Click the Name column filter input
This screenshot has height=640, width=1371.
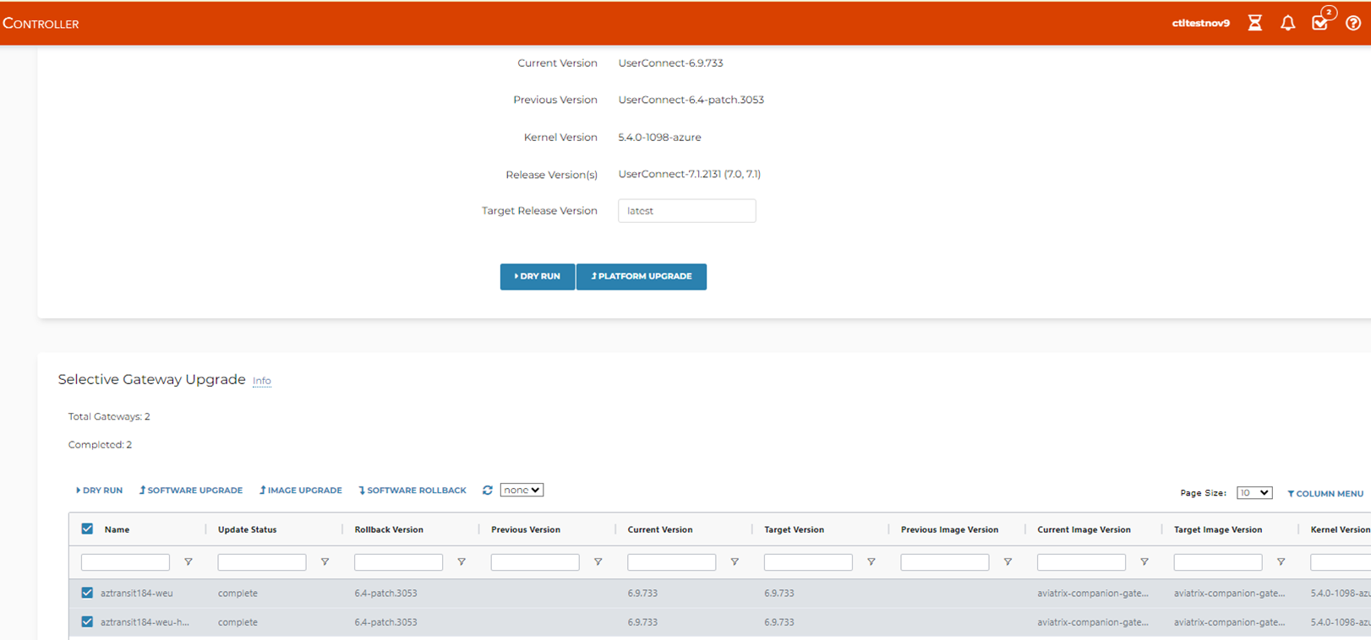(x=125, y=562)
